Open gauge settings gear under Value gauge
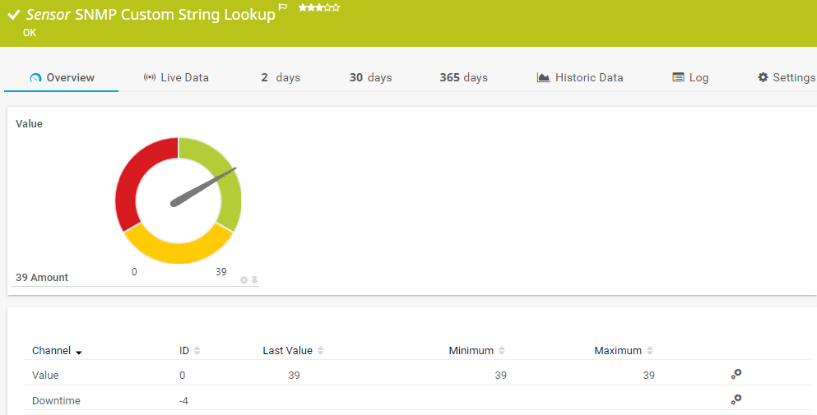This screenshot has width=817, height=415. pos(244,280)
